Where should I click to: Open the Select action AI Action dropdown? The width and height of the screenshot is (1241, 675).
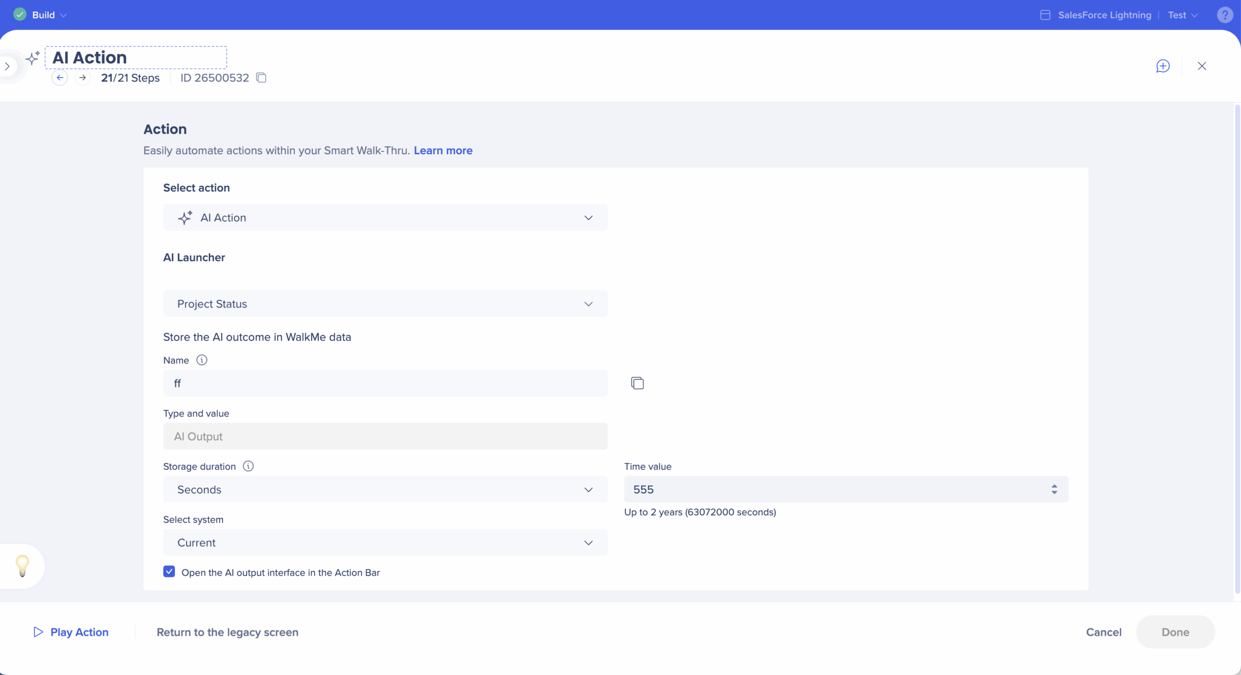tap(385, 218)
